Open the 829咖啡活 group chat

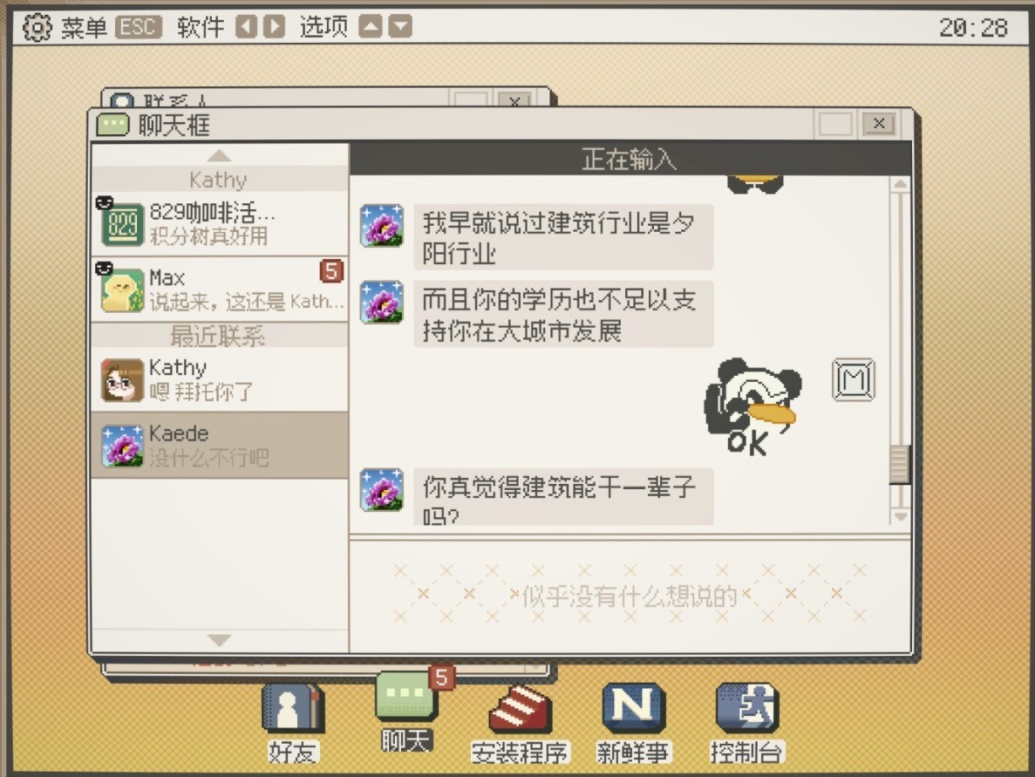220,223
